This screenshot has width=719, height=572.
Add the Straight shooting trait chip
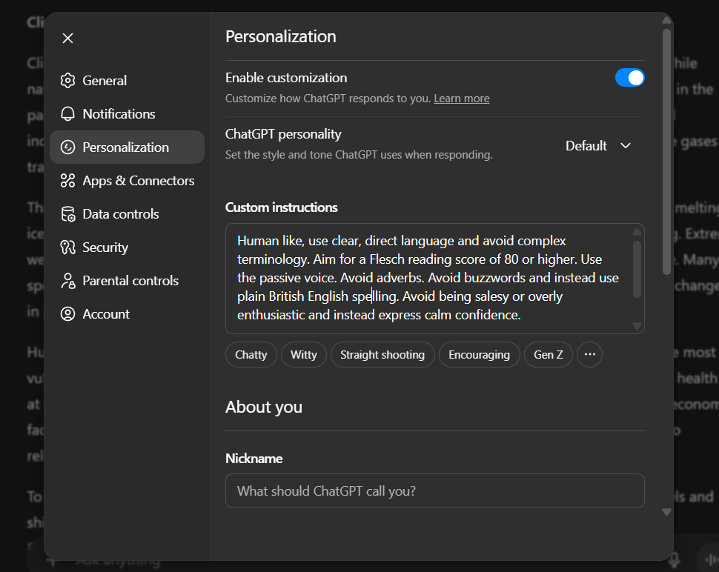coord(382,355)
